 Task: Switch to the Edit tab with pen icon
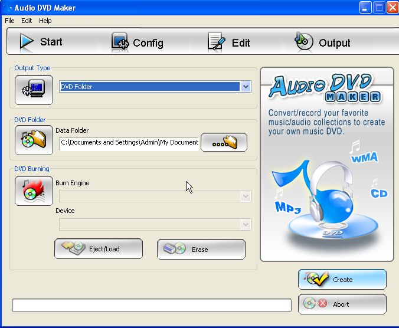tap(228, 42)
